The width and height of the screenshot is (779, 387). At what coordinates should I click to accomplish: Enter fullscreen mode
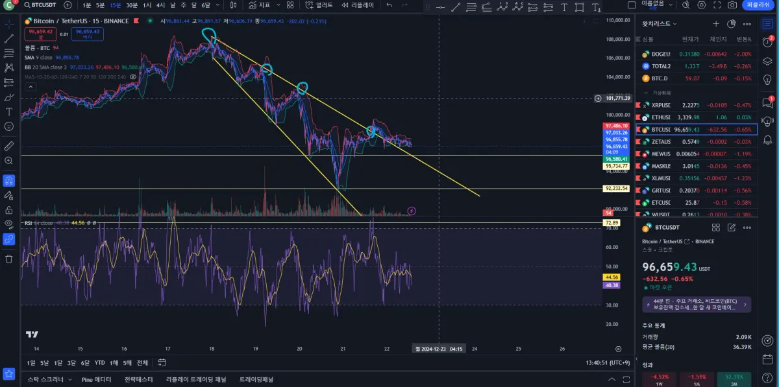click(x=717, y=5)
